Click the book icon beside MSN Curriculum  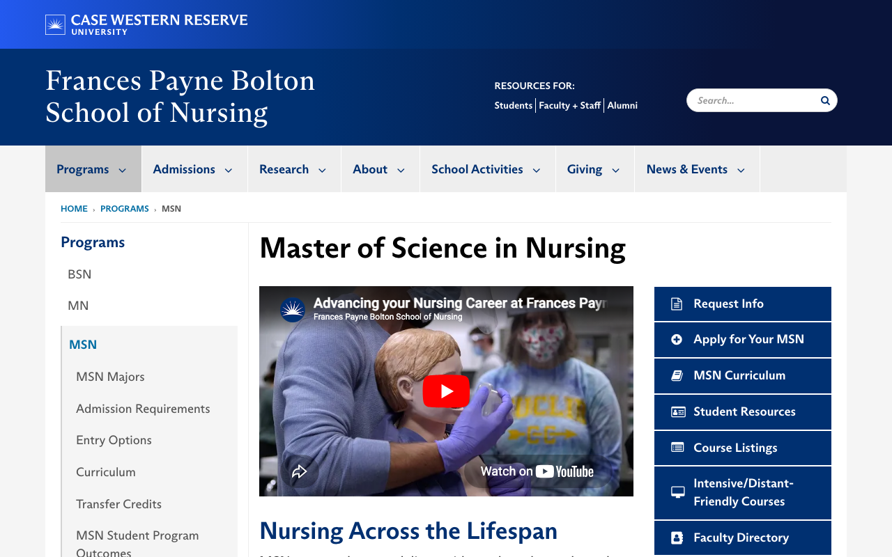coord(677,375)
